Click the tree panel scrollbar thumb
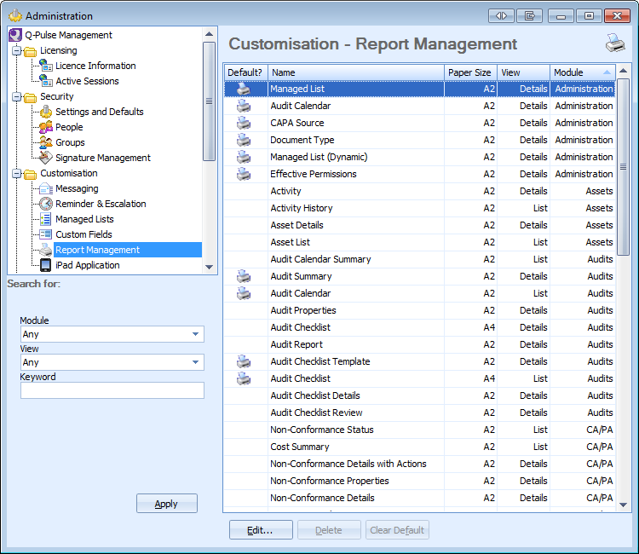 209,101
